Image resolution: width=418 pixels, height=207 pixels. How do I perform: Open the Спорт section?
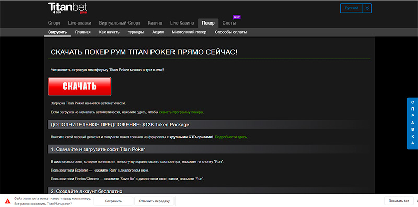[x=54, y=23]
